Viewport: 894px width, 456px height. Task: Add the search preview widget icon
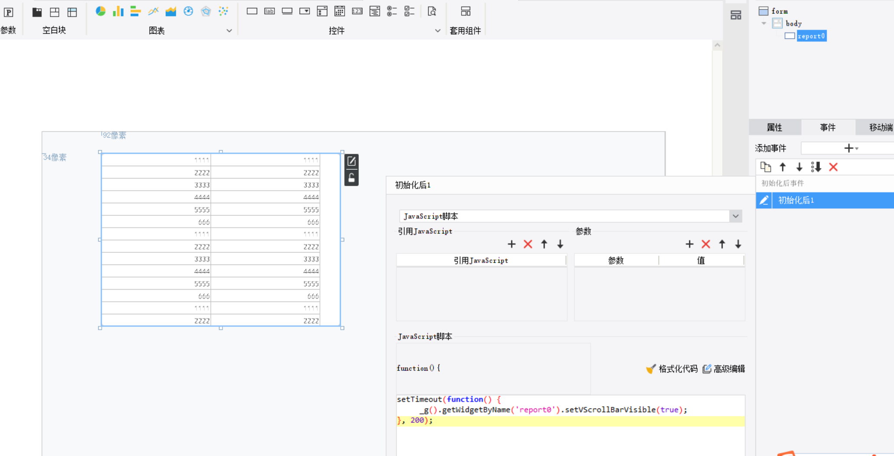point(432,11)
